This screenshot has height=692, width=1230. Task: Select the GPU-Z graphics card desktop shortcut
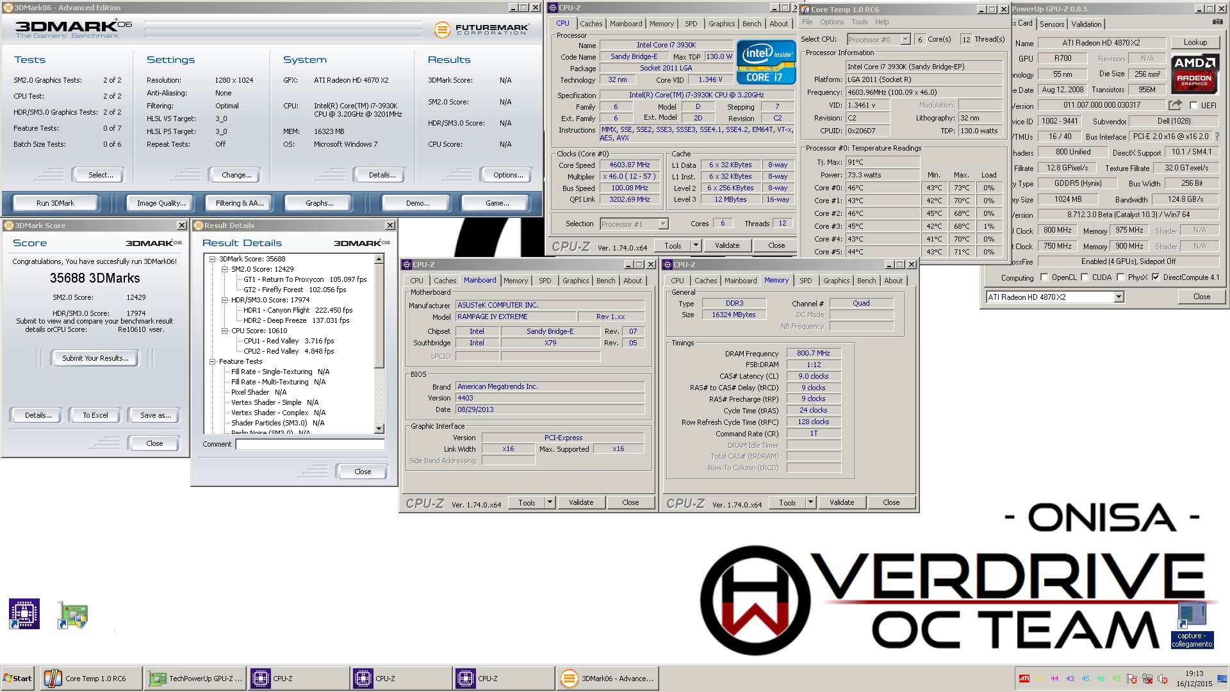pos(72,615)
